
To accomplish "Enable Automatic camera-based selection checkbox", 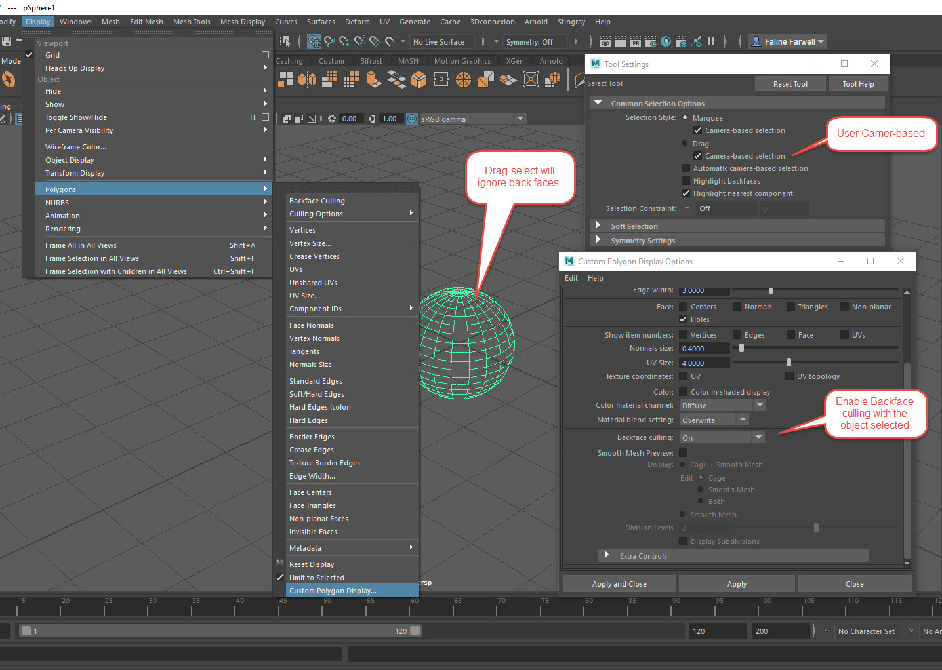I will [x=686, y=168].
